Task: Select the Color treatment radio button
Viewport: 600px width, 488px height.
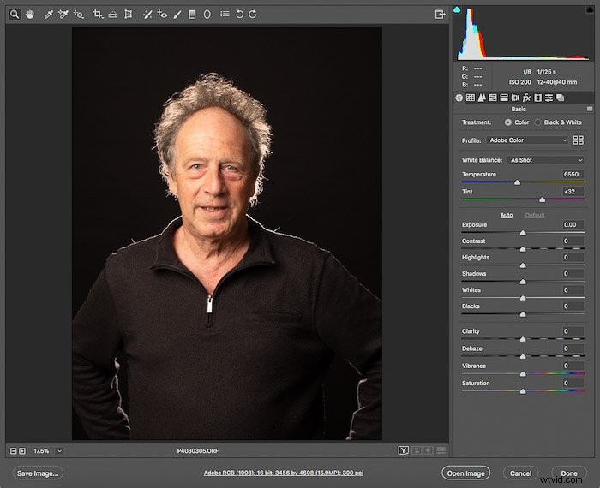Action: (x=507, y=122)
